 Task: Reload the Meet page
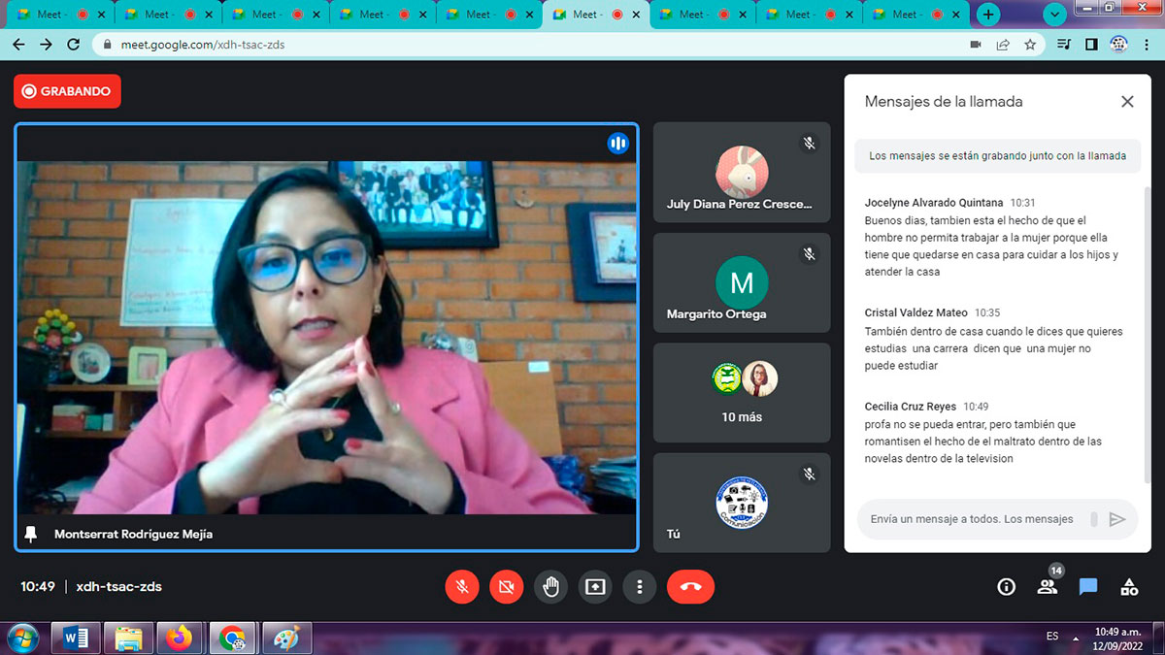point(74,45)
